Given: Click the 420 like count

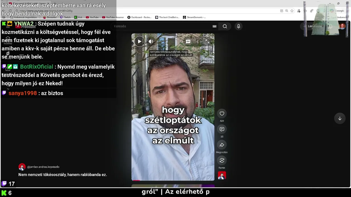Looking at the screenshot, I should pyautogui.click(x=222, y=121).
